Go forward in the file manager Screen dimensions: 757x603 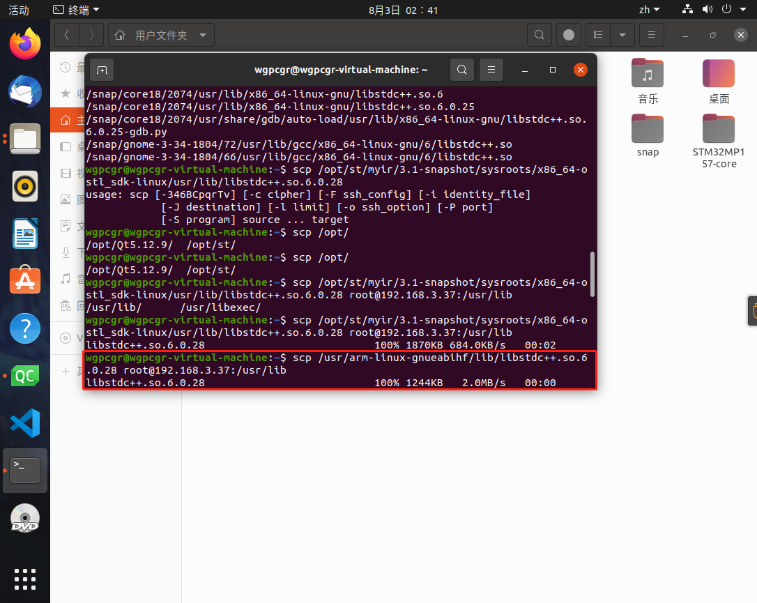(x=91, y=35)
